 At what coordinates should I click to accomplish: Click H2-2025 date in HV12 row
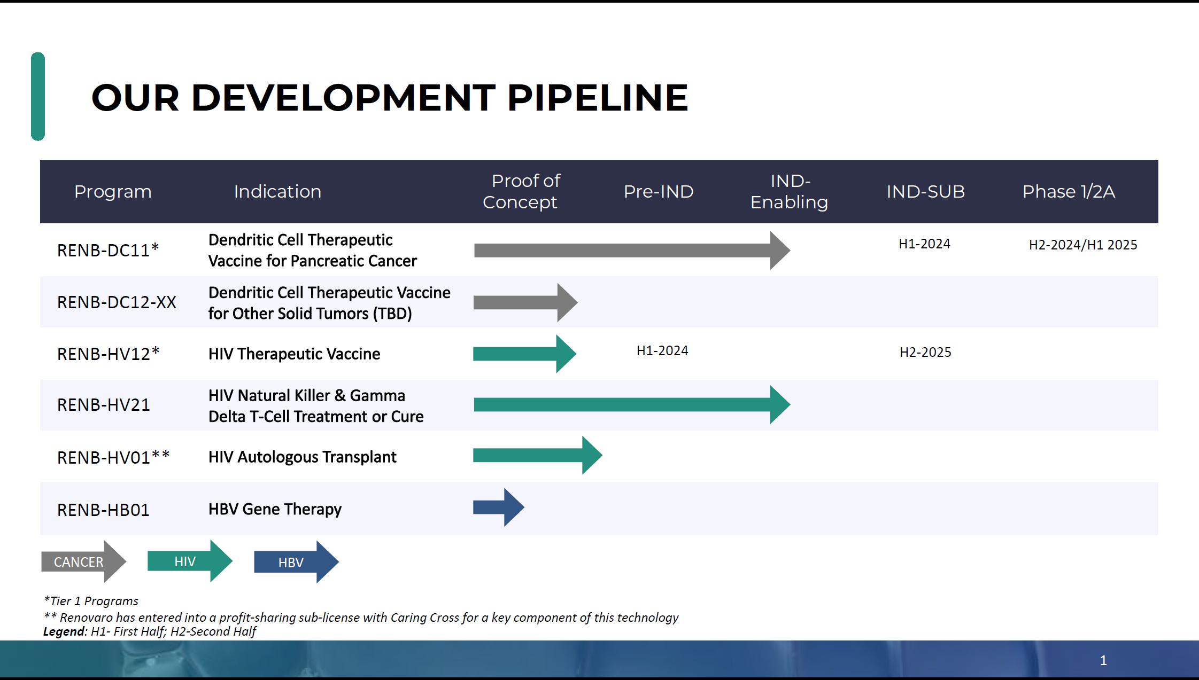[x=925, y=353]
